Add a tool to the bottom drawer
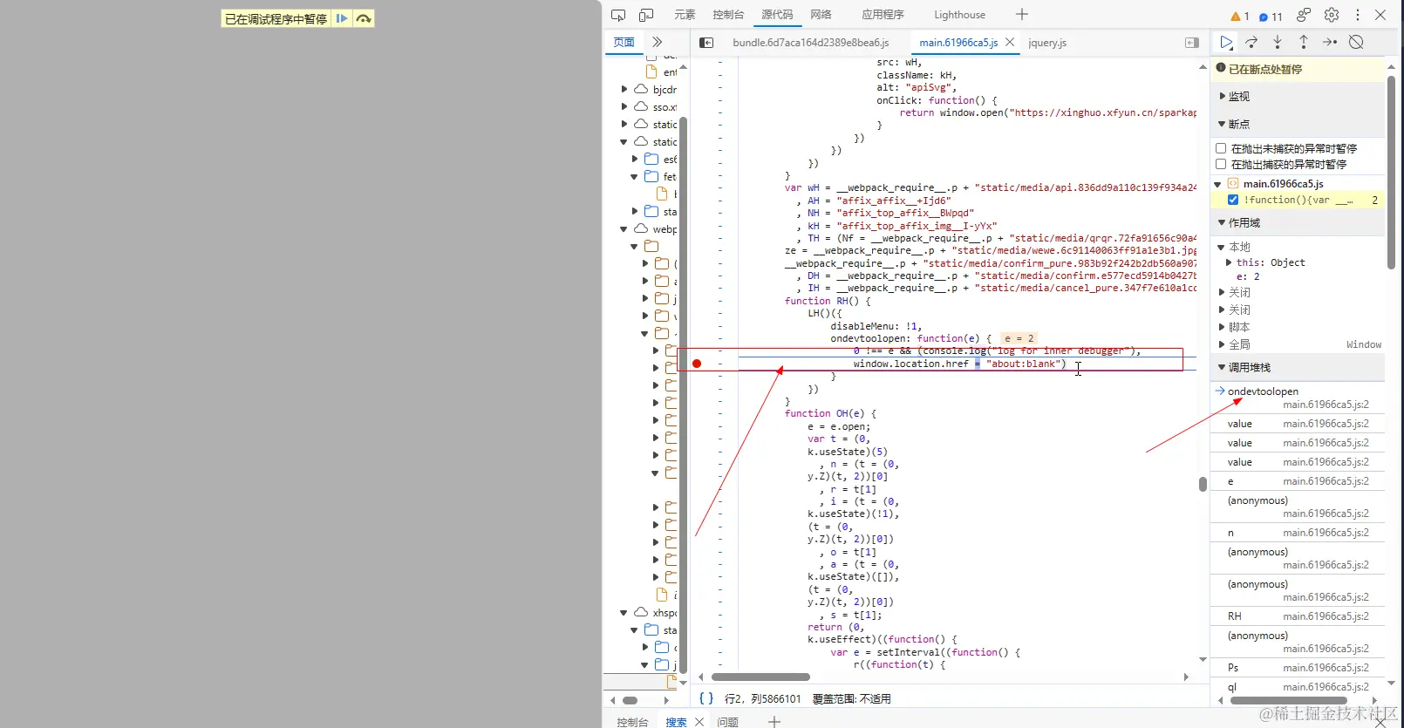Screen dimensions: 1404x728 click(x=774, y=721)
